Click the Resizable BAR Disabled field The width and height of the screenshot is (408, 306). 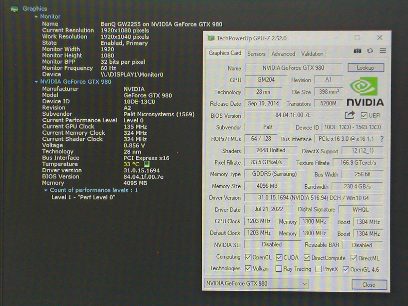[x=362, y=245]
